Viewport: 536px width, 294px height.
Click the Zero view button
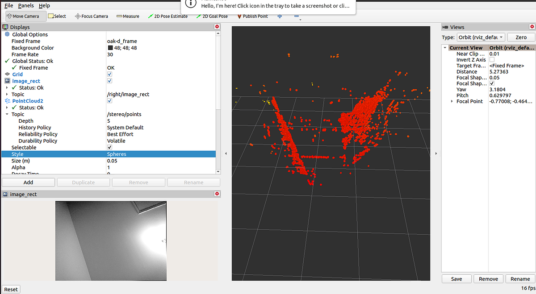(x=521, y=37)
